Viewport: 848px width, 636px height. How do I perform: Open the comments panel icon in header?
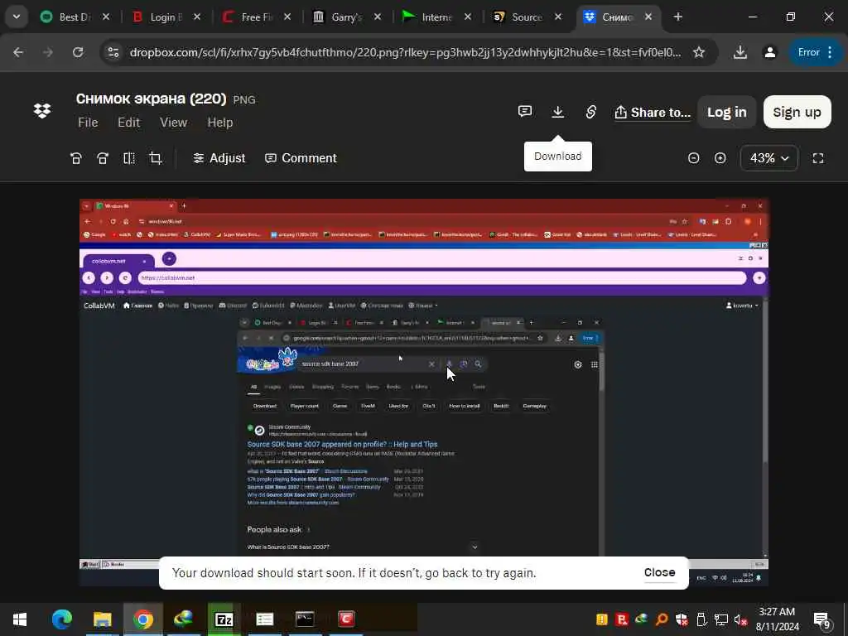[524, 112]
